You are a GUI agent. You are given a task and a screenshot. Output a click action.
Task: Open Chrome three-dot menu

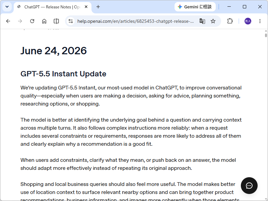coord(260,21)
